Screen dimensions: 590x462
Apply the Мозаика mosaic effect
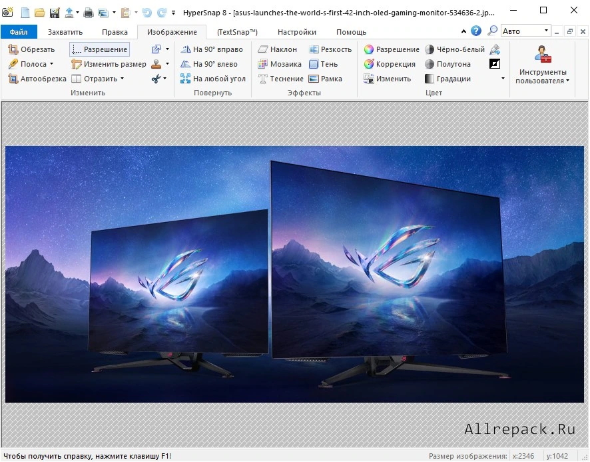click(x=280, y=64)
